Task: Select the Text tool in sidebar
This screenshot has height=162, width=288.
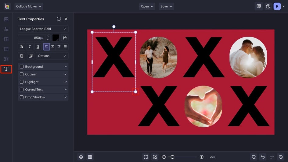Action: (6, 69)
